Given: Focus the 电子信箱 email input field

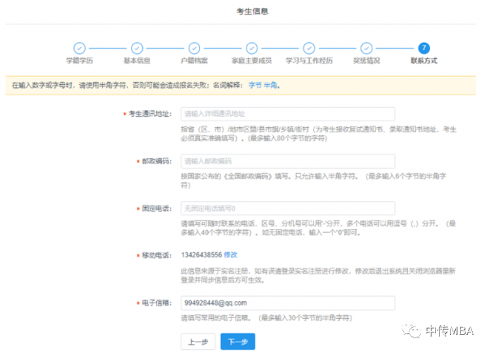Looking at the screenshot, I should click(x=288, y=303).
